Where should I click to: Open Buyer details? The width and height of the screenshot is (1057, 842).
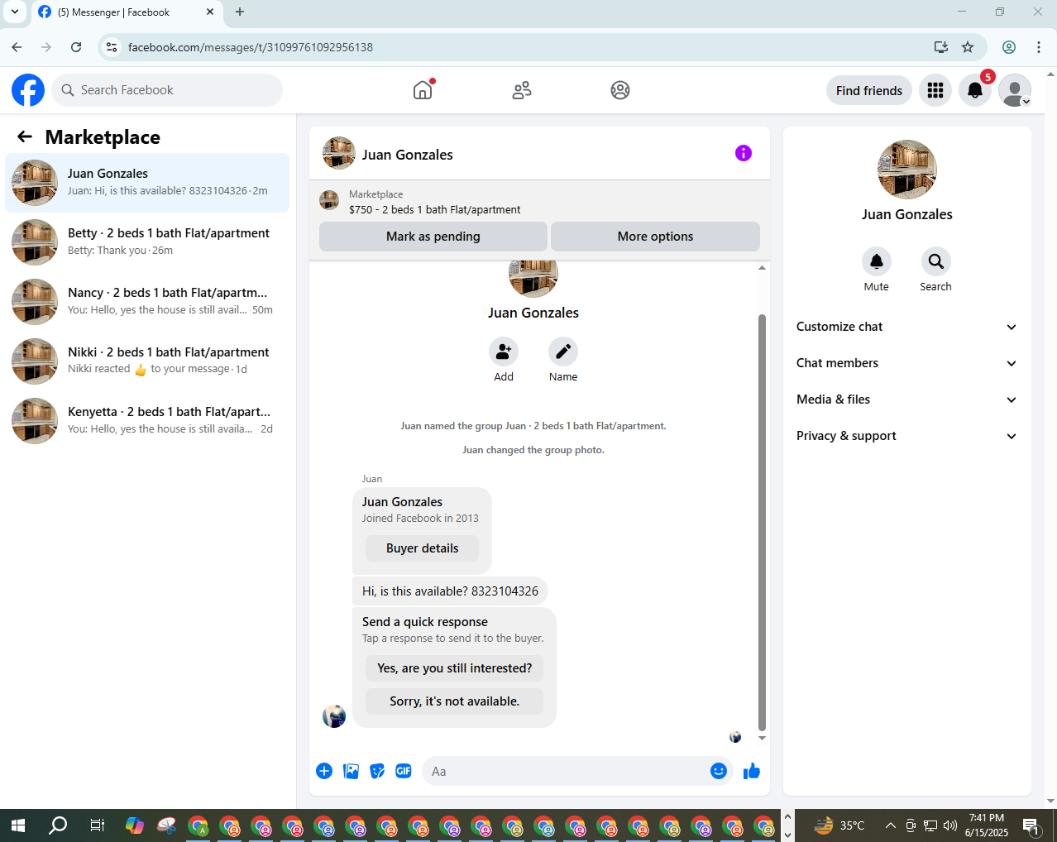422,548
